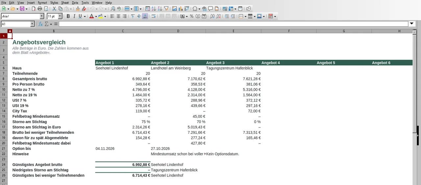The width and height of the screenshot is (421, 185).
Task: Click the Angebot 2 header cell
Action: (178, 62)
